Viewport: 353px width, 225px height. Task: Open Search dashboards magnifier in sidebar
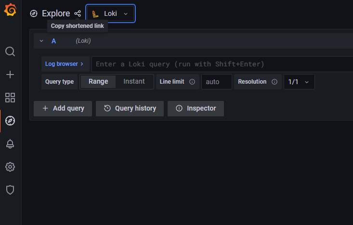(10, 51)
